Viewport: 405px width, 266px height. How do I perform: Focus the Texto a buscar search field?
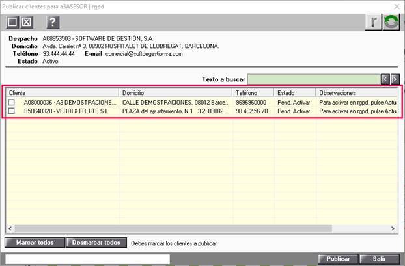[314, 79]
